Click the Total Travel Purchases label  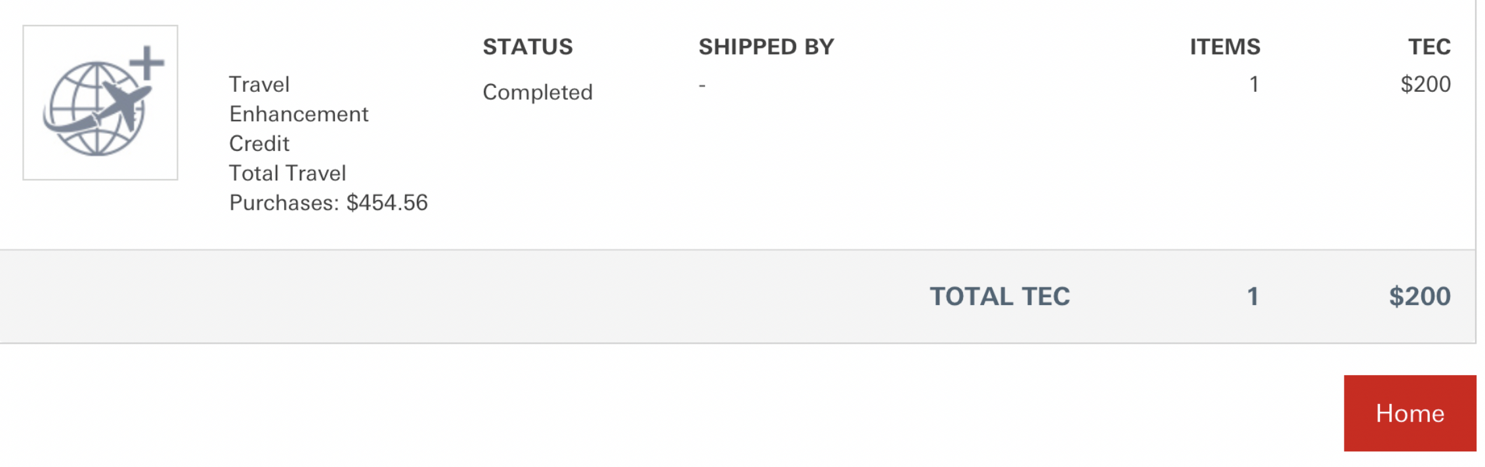(287, 173)
